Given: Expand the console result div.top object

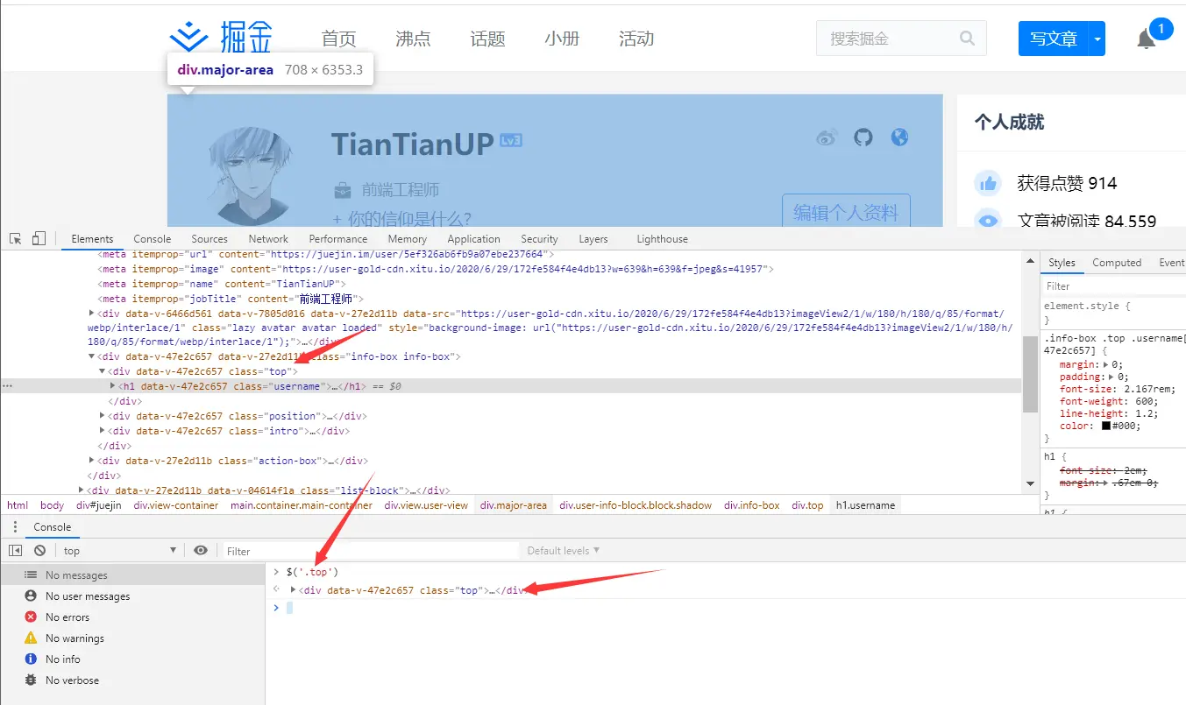Looking at the screenshot, I should [x=294, y=590].
